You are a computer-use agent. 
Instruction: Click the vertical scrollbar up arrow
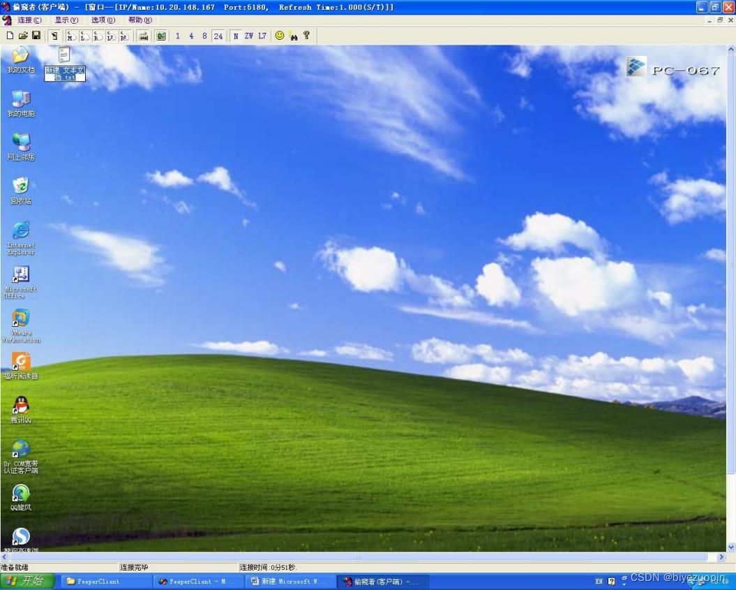(731, 49)
